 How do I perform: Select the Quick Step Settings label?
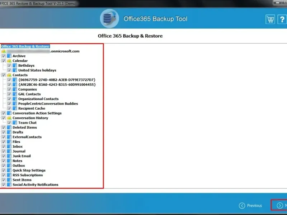coord(29,170)
